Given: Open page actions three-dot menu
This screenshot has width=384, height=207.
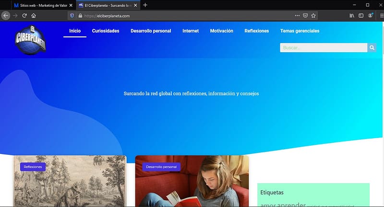Looking at the screenshot, I should [297, 15].
